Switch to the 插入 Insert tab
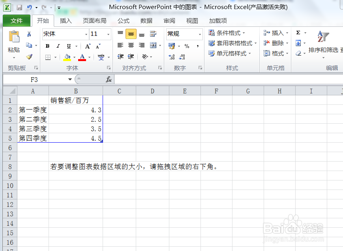343x251 pixels. click(66, 21)
